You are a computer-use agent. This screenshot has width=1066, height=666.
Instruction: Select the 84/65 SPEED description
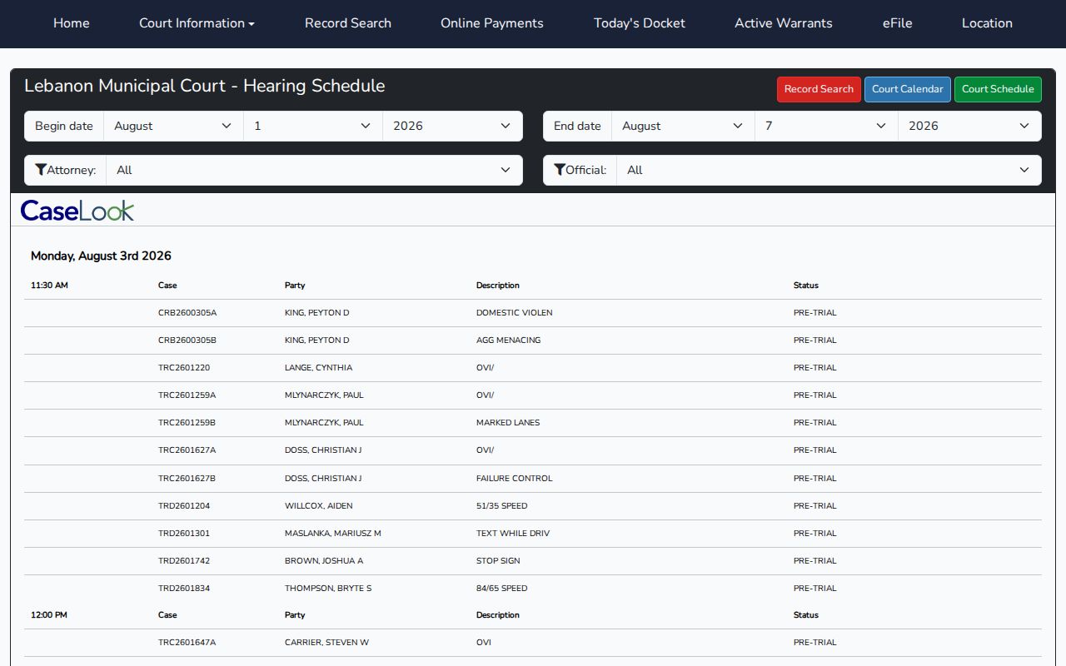tap(501, 589)
